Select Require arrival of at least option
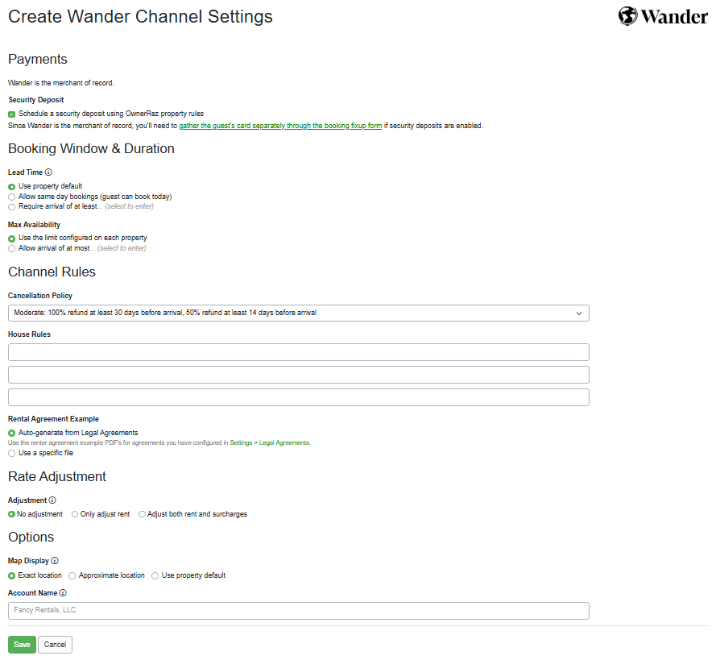Screen dimensions: 716x660 tap(11, 206)
